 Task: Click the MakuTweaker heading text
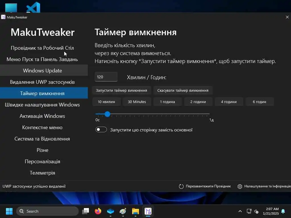coord(43,32)
